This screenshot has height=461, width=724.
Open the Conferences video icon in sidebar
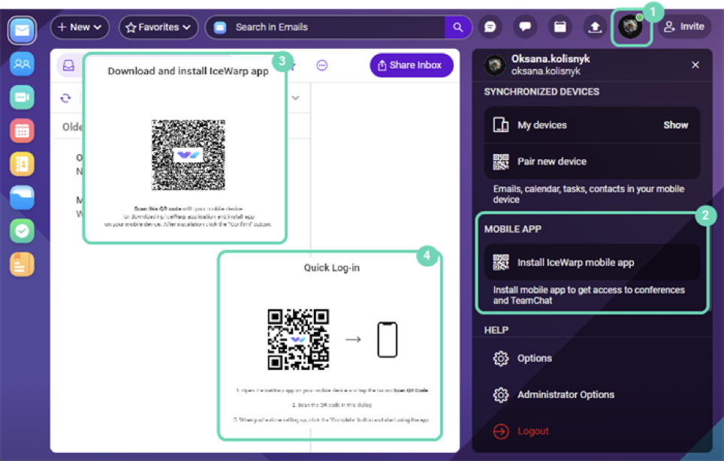pos(22,98)
